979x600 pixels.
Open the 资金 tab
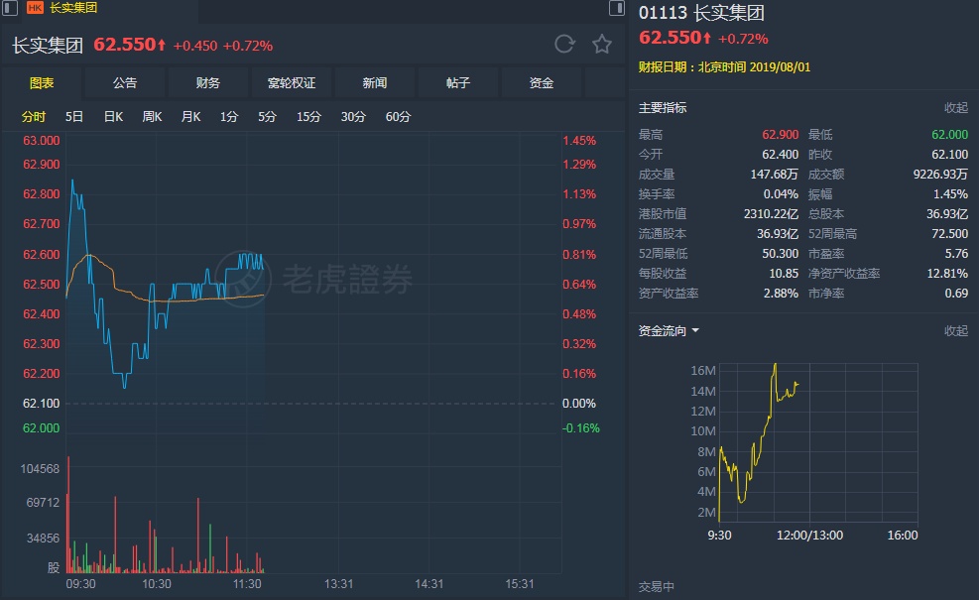[x=542, y=83]
